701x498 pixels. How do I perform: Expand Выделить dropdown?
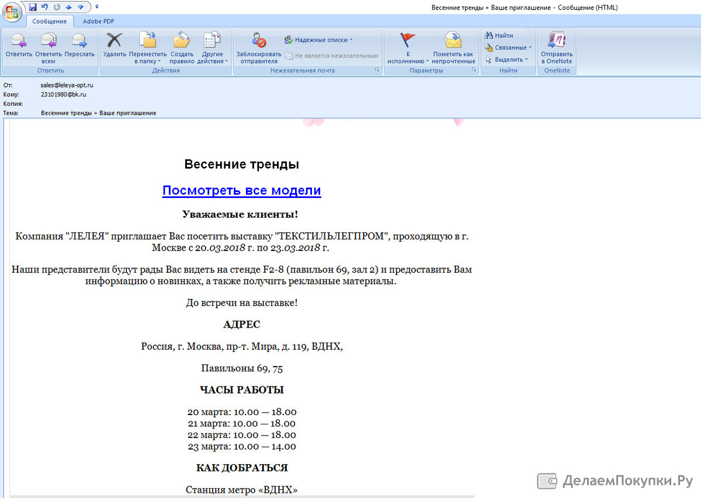[x=506, y=60]
